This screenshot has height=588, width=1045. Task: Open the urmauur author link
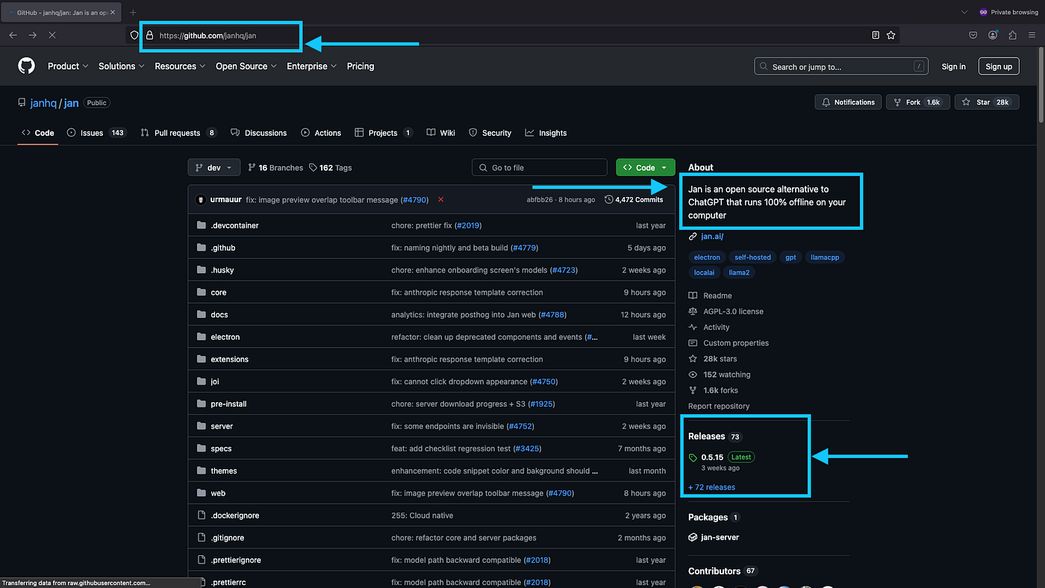click(x=225, y=200)
